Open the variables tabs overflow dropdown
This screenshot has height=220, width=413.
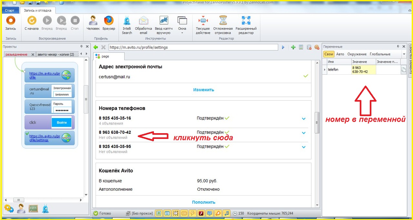(x=404, y=54)
